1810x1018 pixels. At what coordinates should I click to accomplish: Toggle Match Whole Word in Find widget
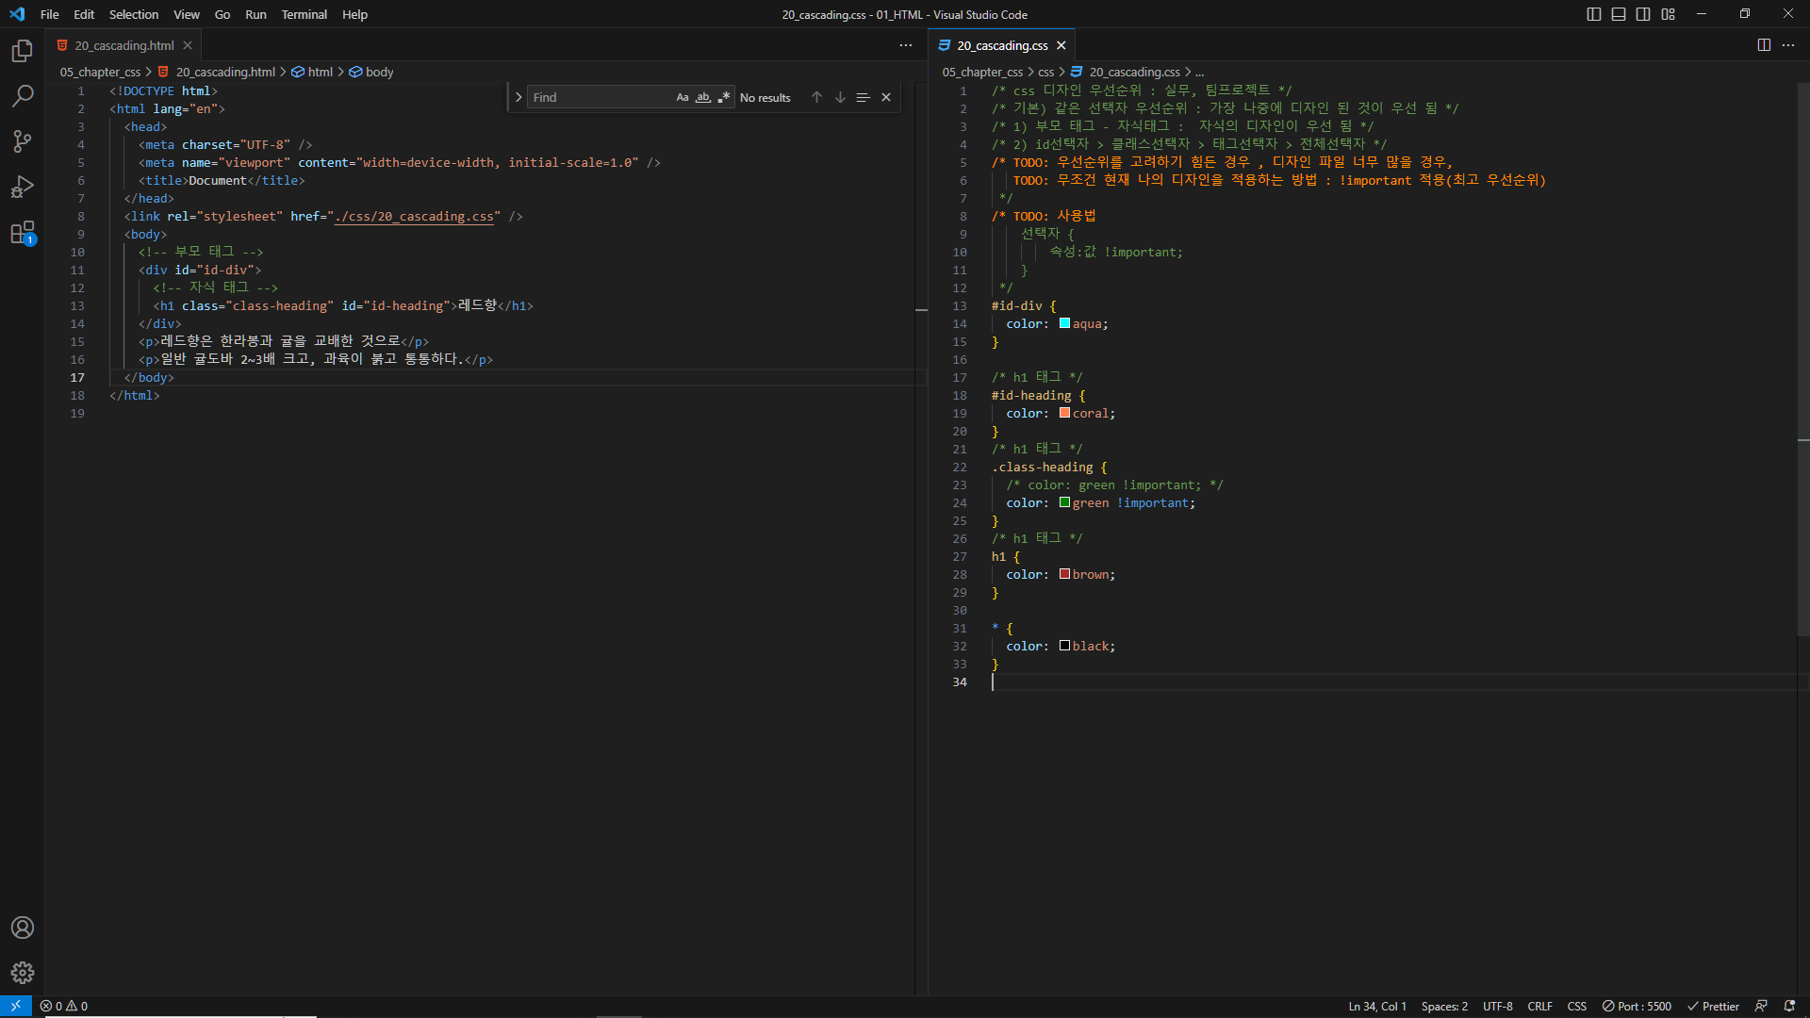coord(703,97)
